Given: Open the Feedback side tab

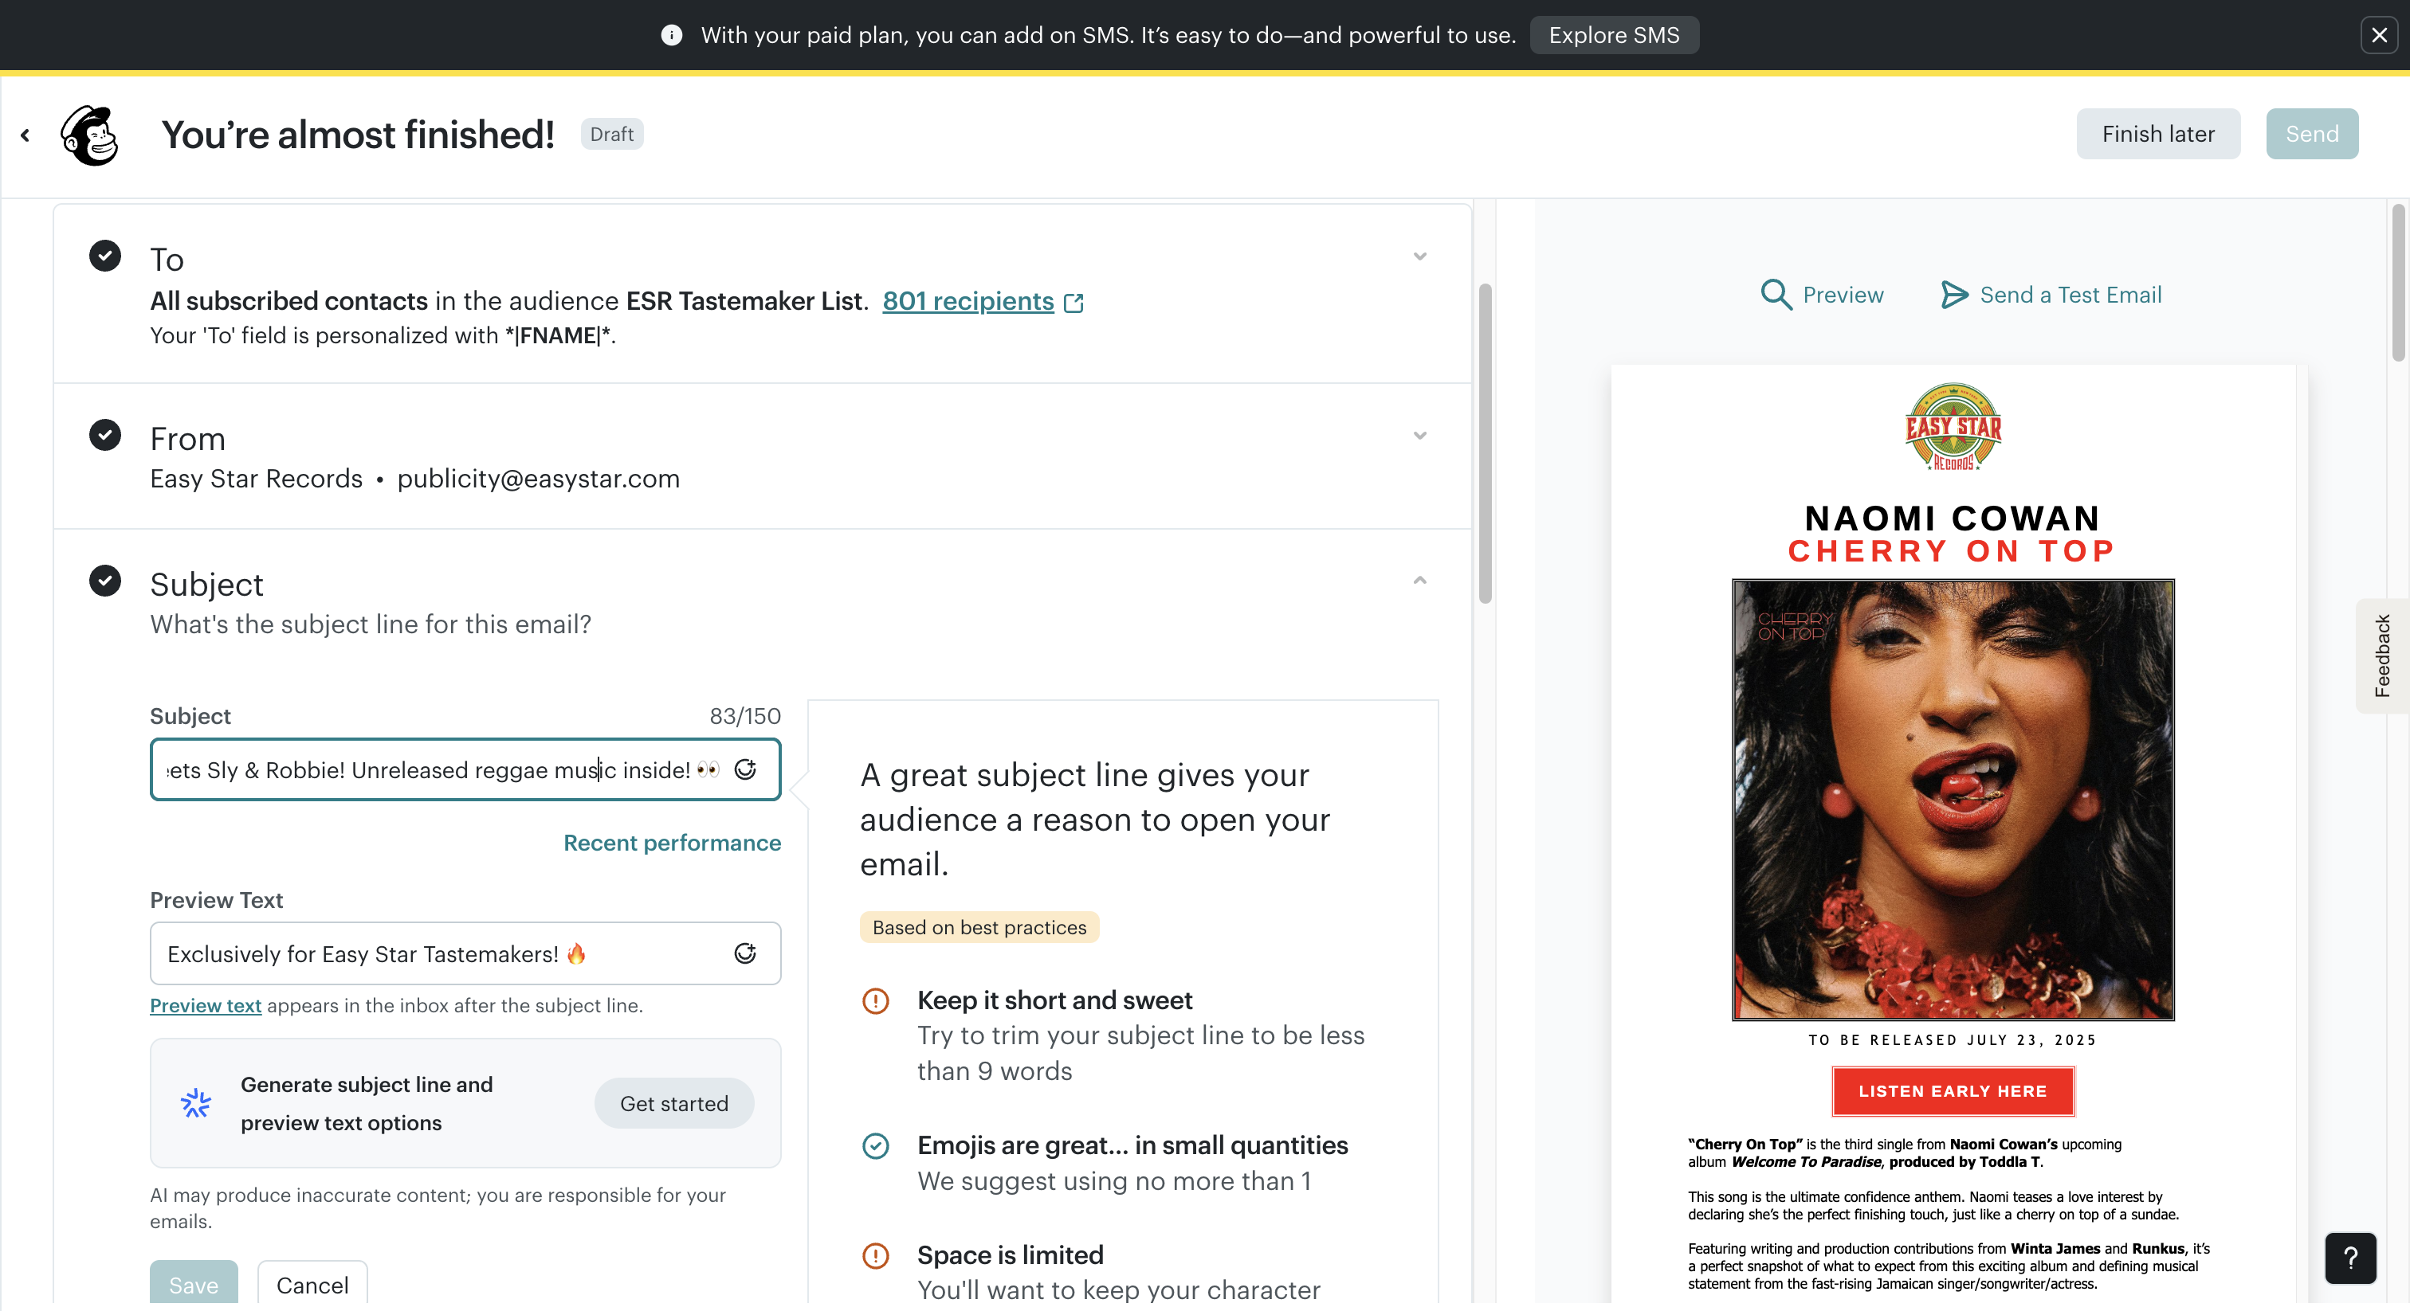Looking at the screenshot, I should 2382,655.
